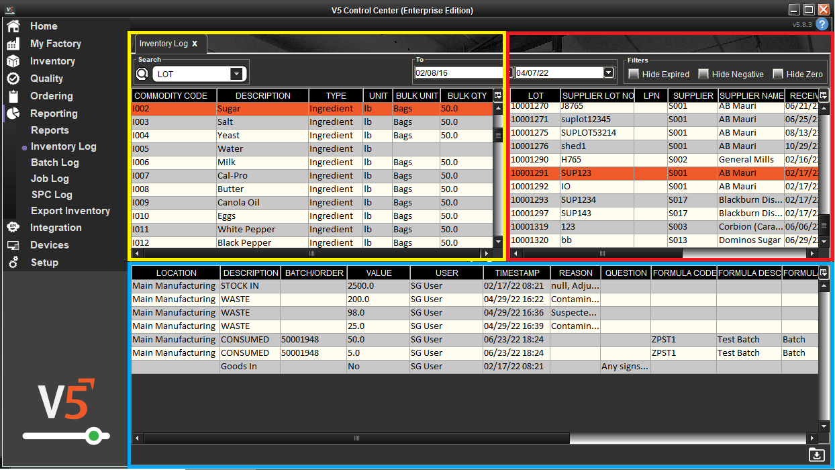Screen dimensions: 835x470
Task: Click the Ordering clipboard icon
Action: click(13, 95)
